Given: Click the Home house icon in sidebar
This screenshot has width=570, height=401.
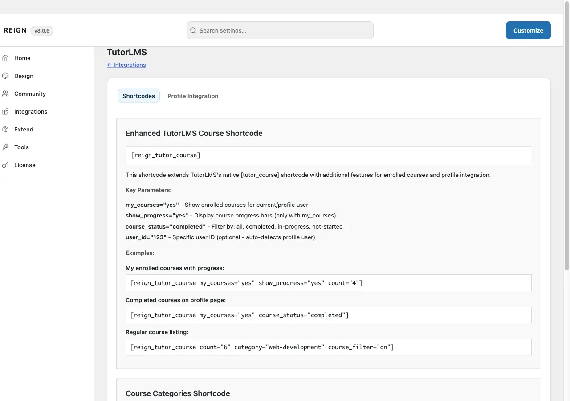Looking at the screenshot, I should tap(5, 58).
